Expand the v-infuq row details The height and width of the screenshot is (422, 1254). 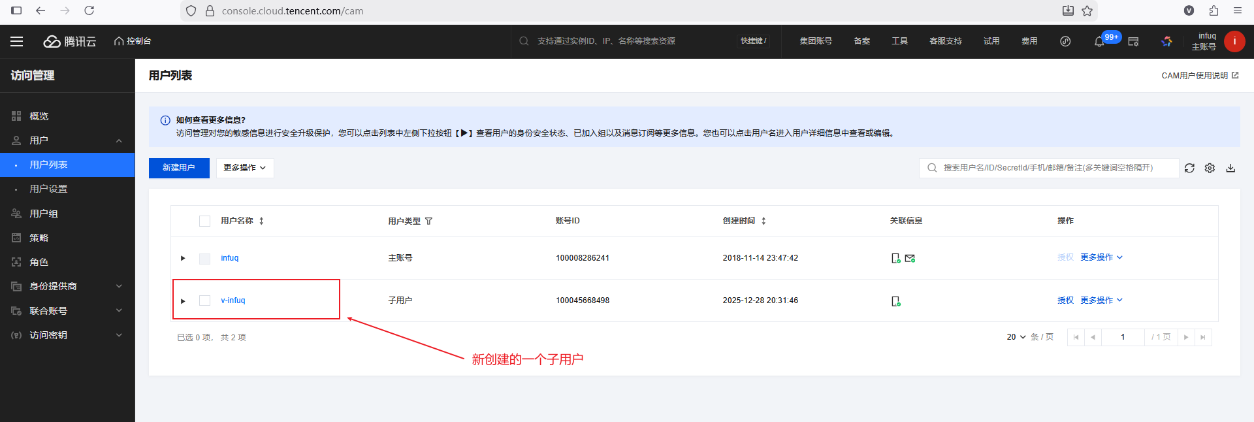(x=183, y=301)
